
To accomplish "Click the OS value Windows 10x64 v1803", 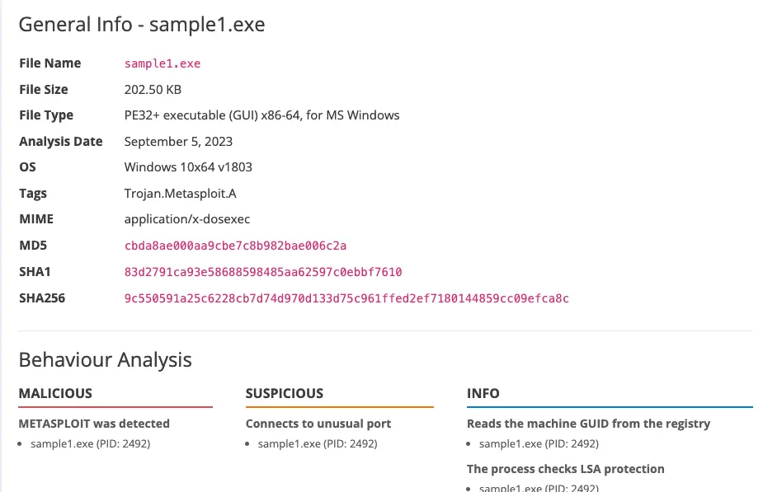I will pos(188,167).
